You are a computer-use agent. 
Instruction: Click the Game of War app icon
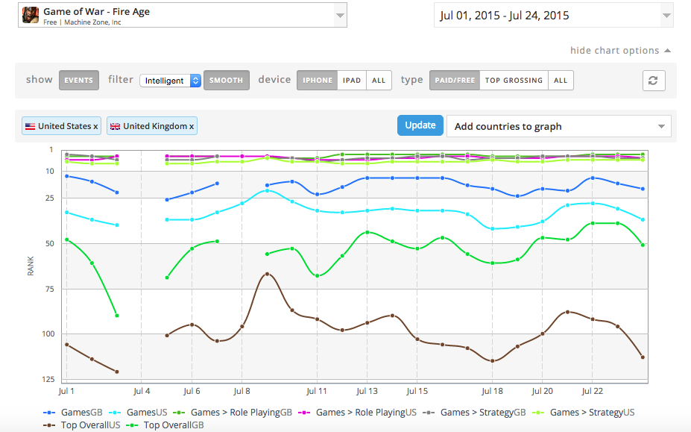pos(31,16)
